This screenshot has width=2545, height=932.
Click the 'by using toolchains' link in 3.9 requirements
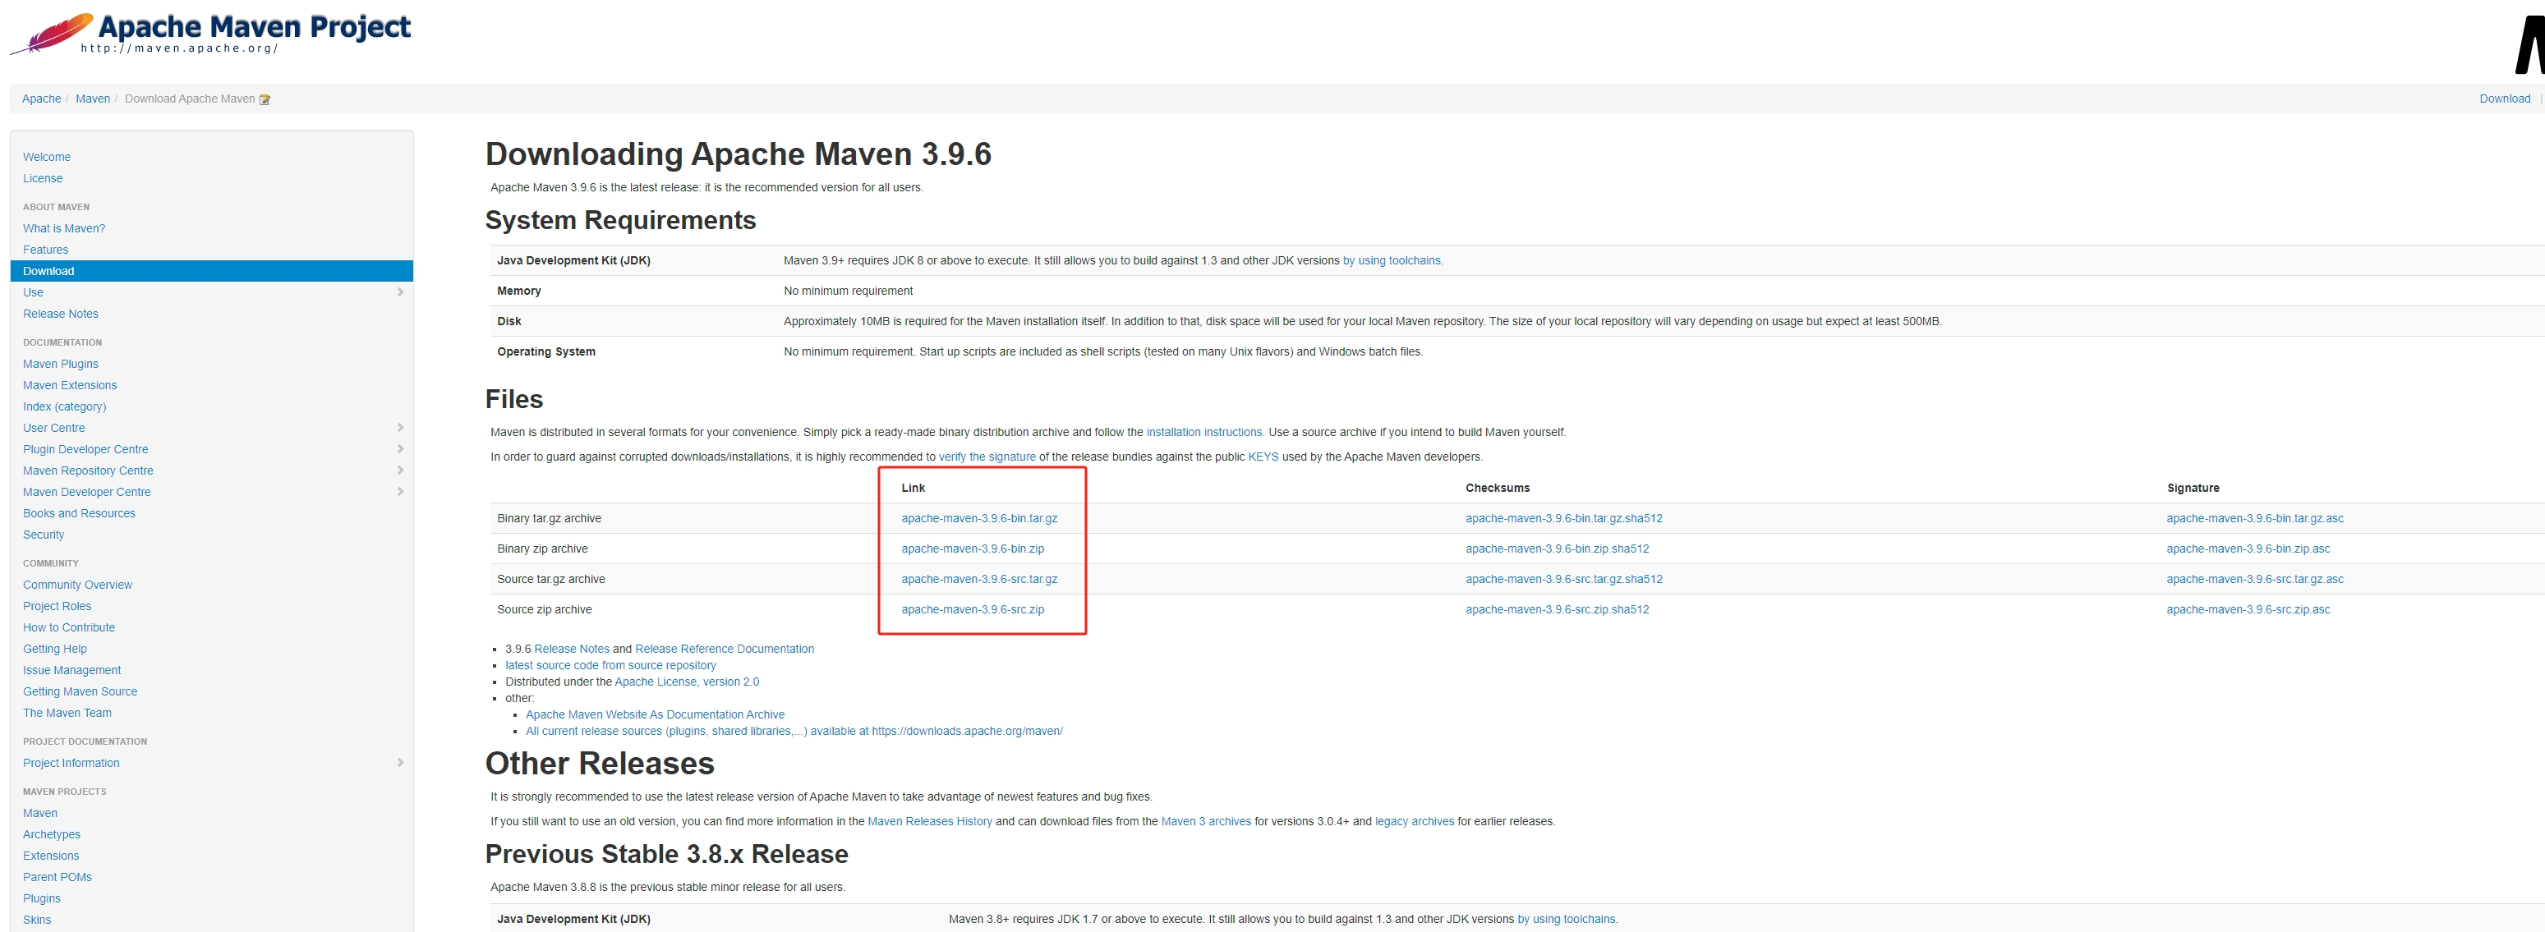(1392, 260)
